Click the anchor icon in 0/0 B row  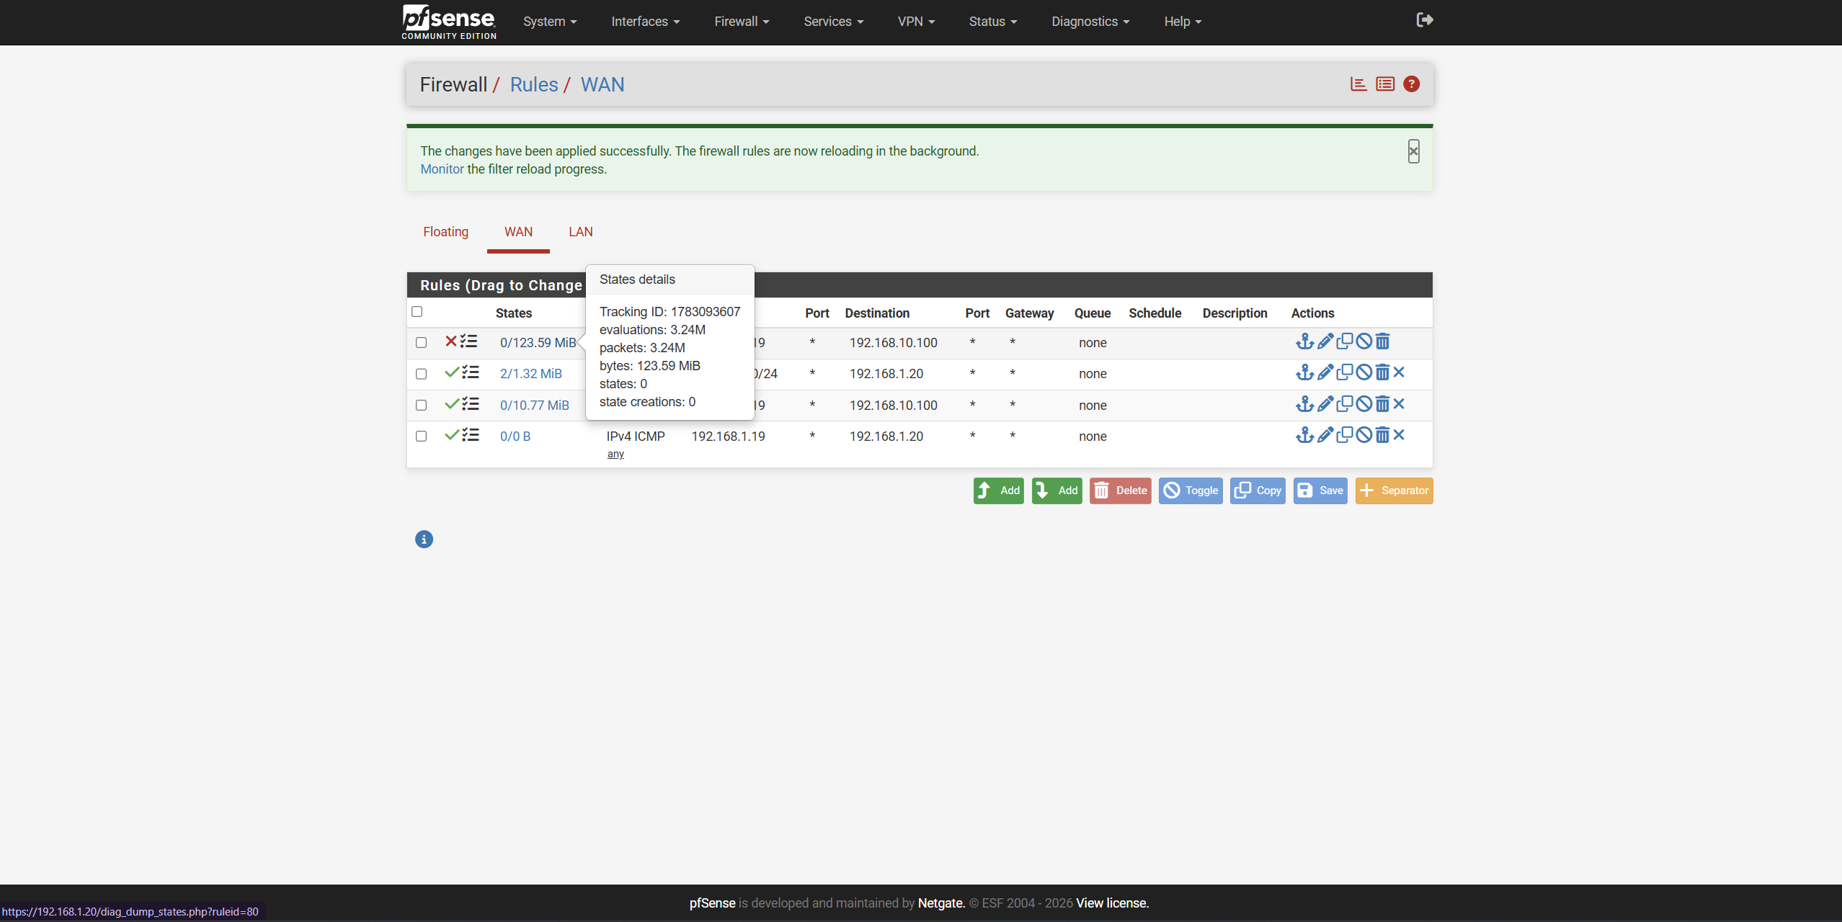tap(1304, 435)
